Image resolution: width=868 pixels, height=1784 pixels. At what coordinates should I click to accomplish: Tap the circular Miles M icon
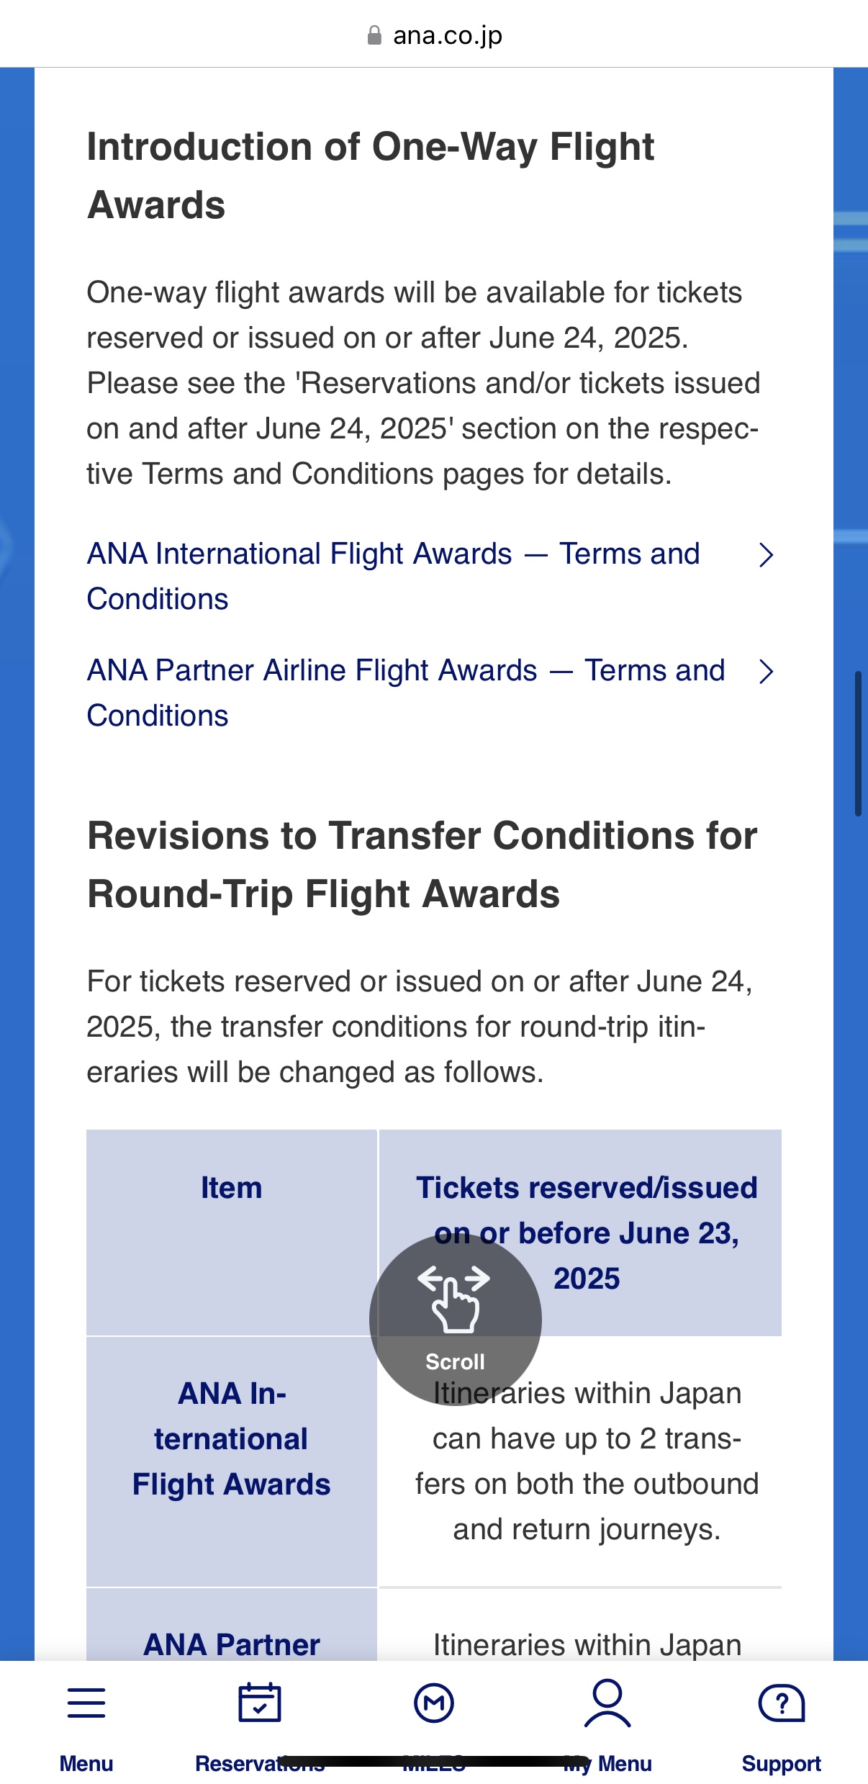pos(434,1703)
